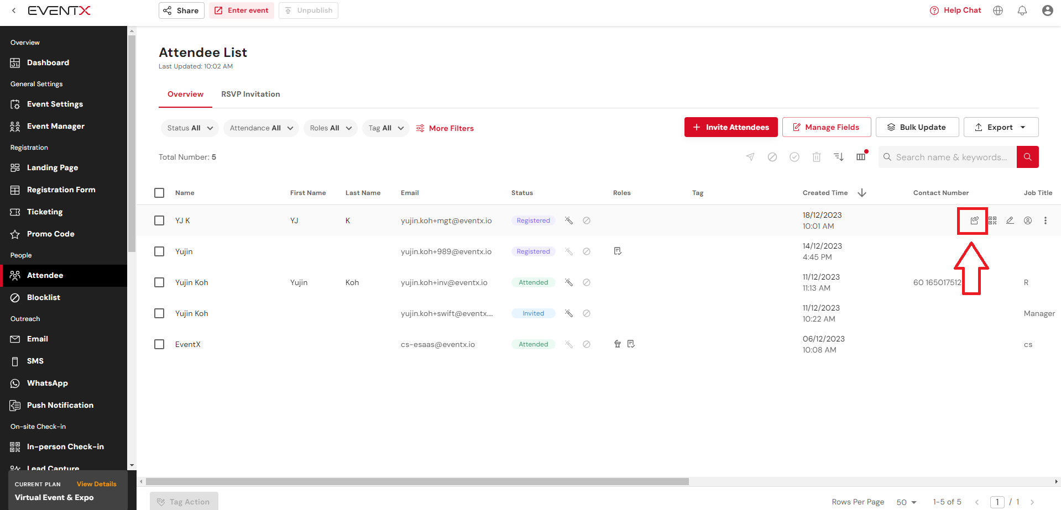Open the notifications bell
Image resolution: width=1061 pixels, height=510 pixels.
(1022, 10)
